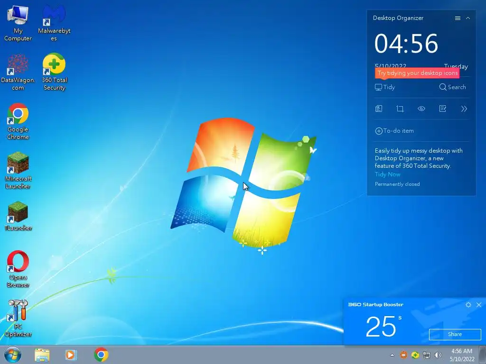Click the Desktop Organizer title
The height and width of the screenshot is (364, 486).
[398, 18]
